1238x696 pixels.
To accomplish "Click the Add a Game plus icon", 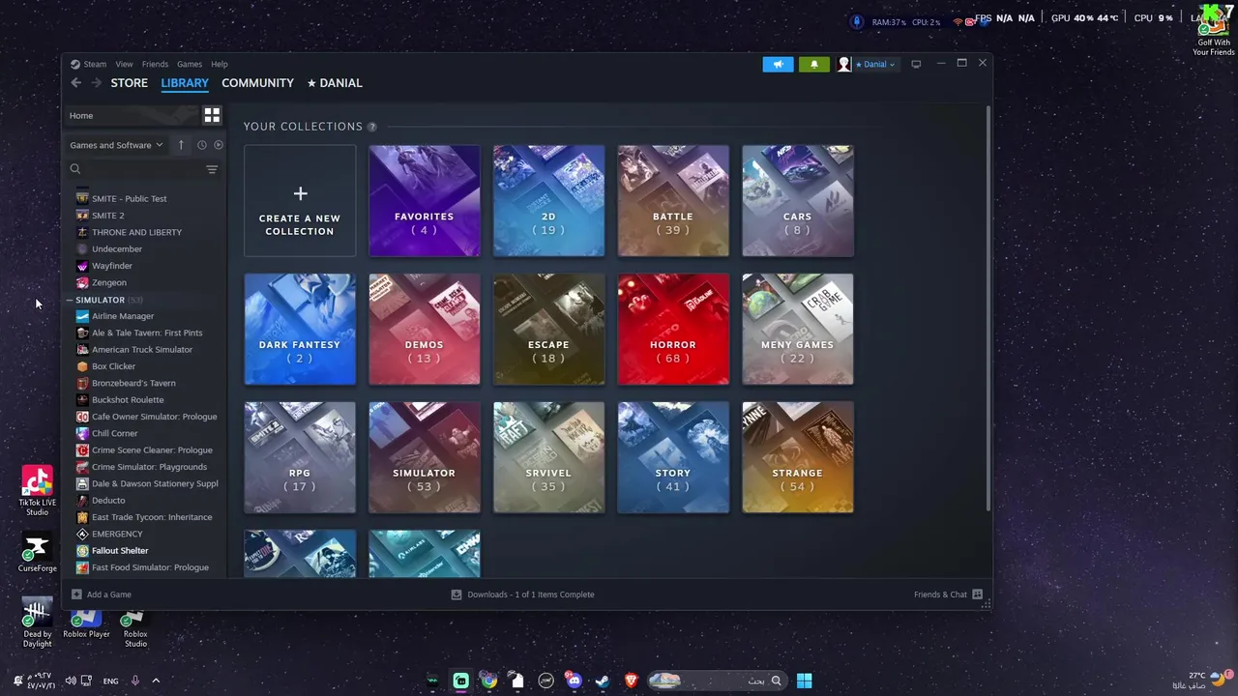I will pos(76,594).
